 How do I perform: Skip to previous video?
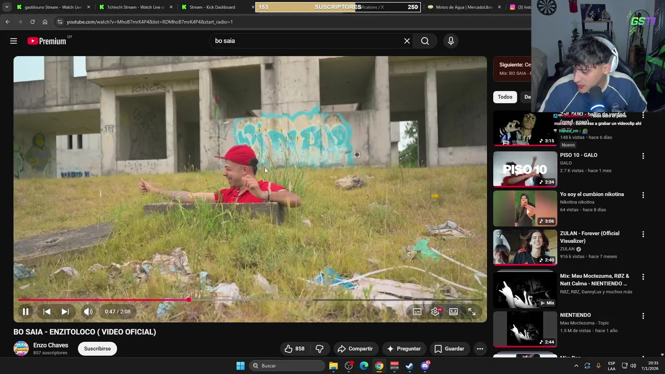[x=47, y=312]
